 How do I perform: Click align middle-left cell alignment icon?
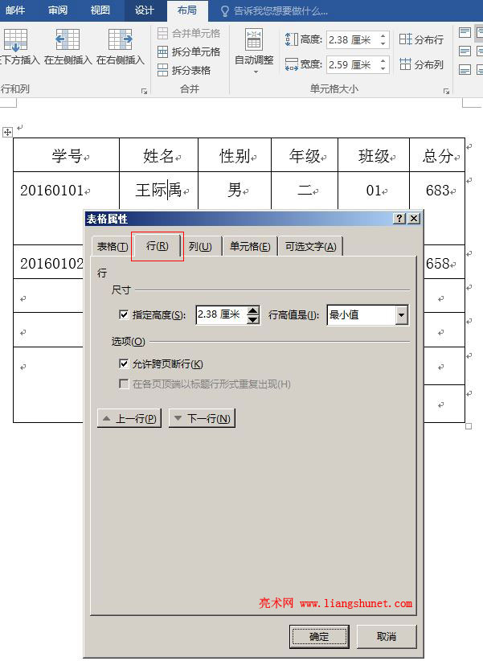465,51
